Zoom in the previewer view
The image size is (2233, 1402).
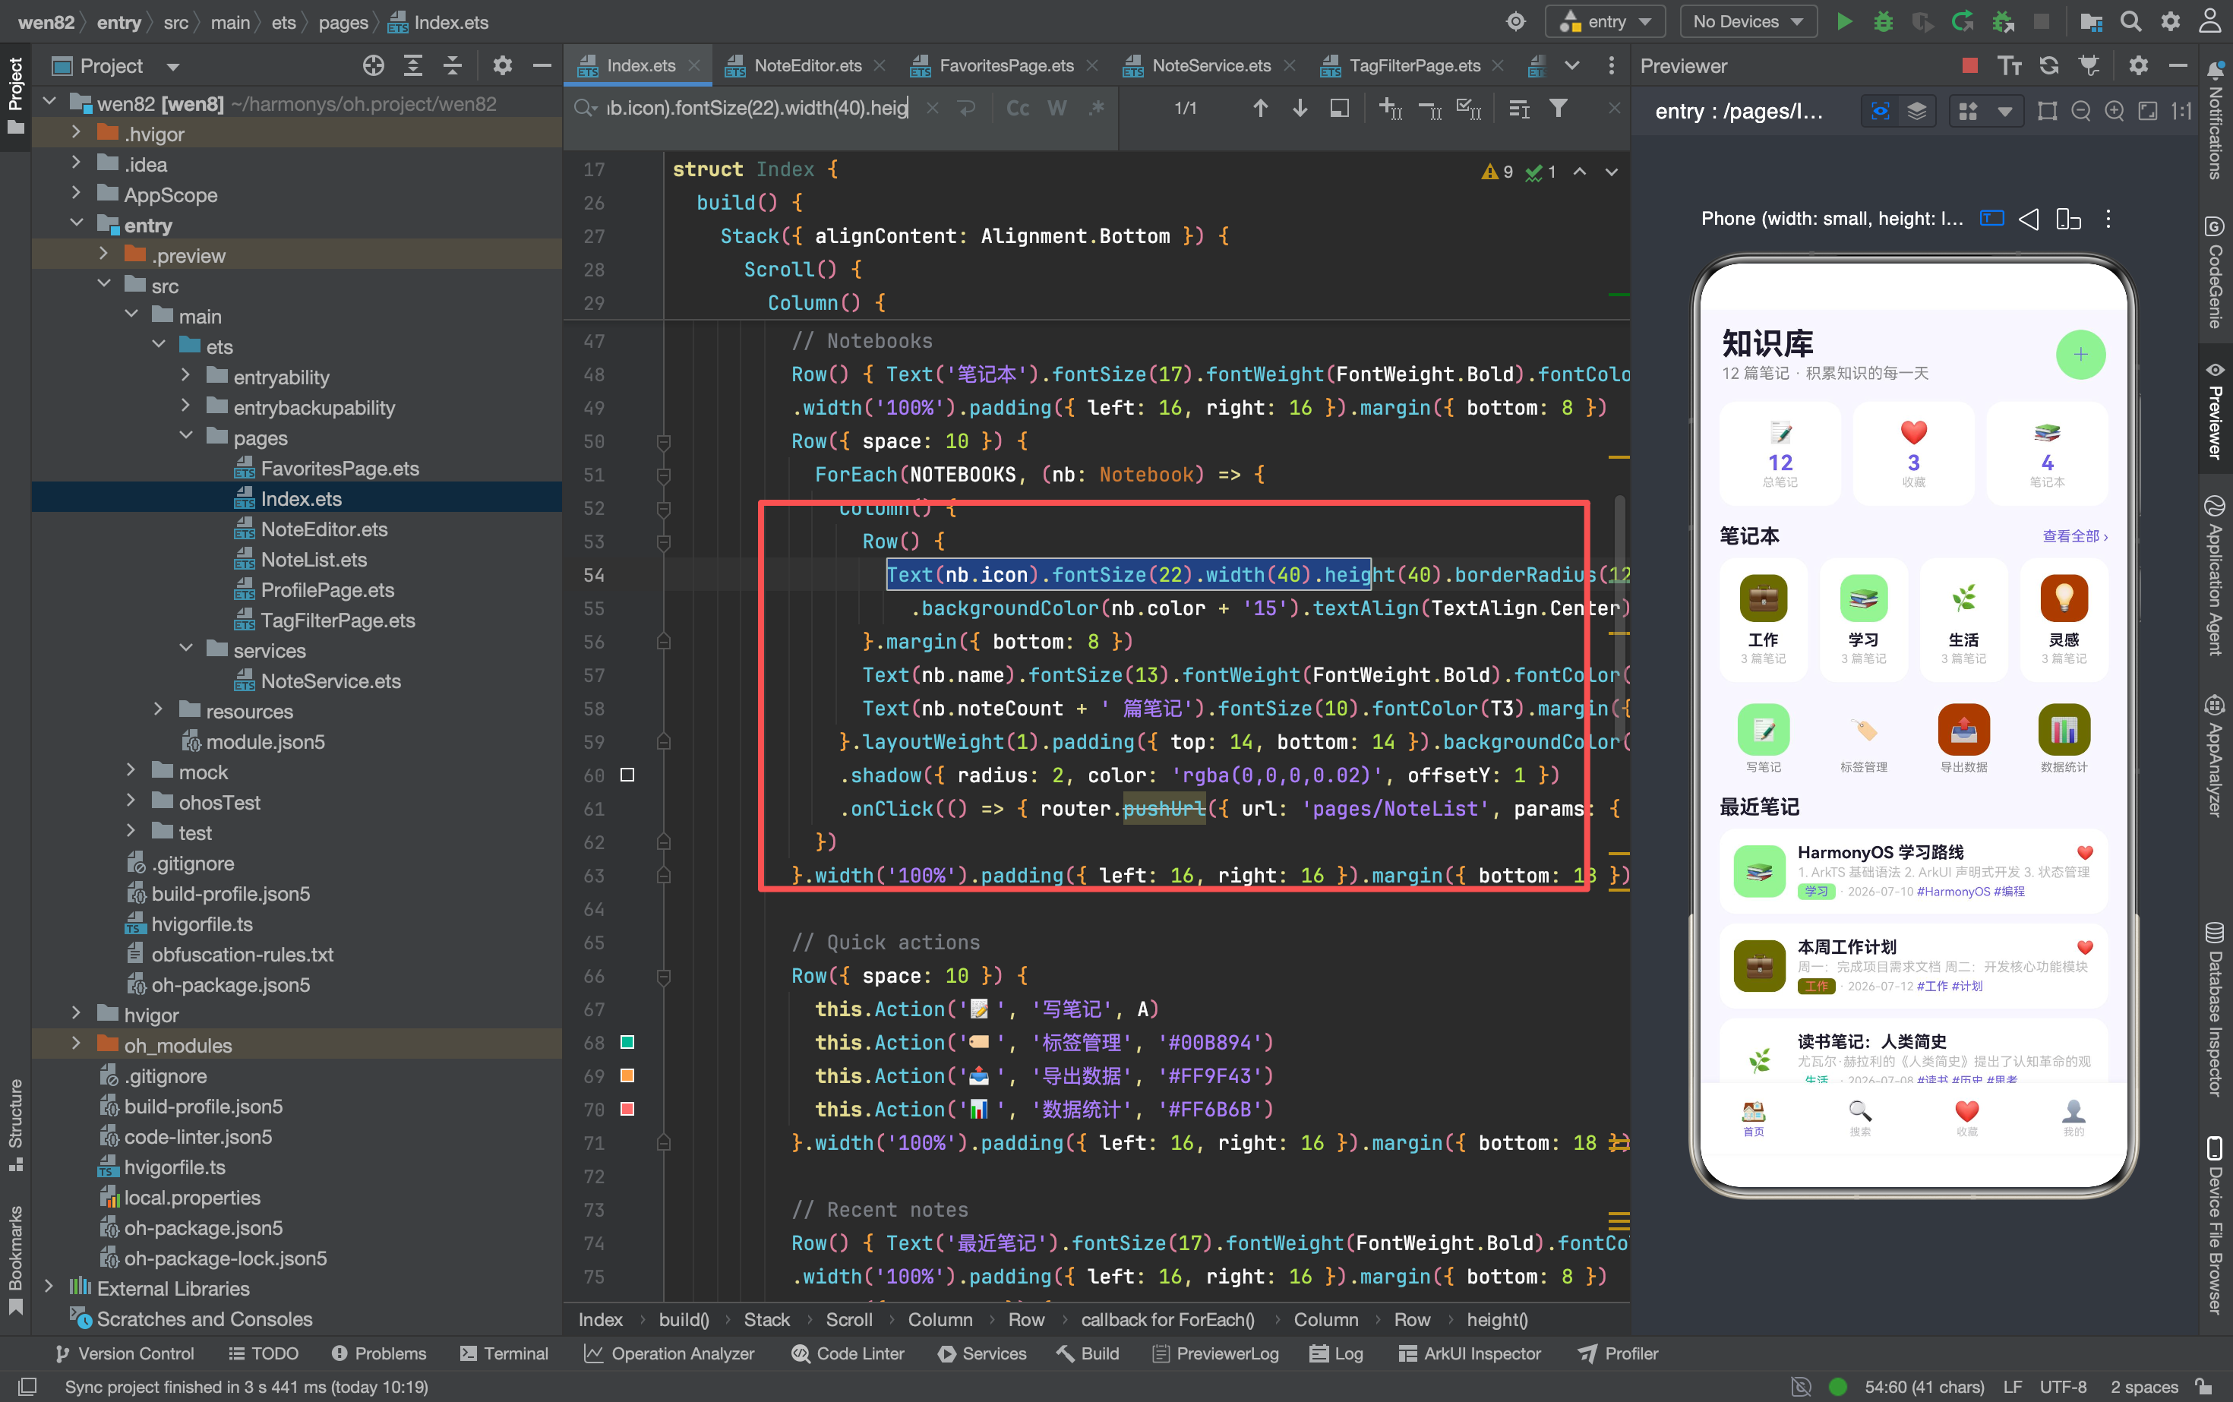(2115, 112)
